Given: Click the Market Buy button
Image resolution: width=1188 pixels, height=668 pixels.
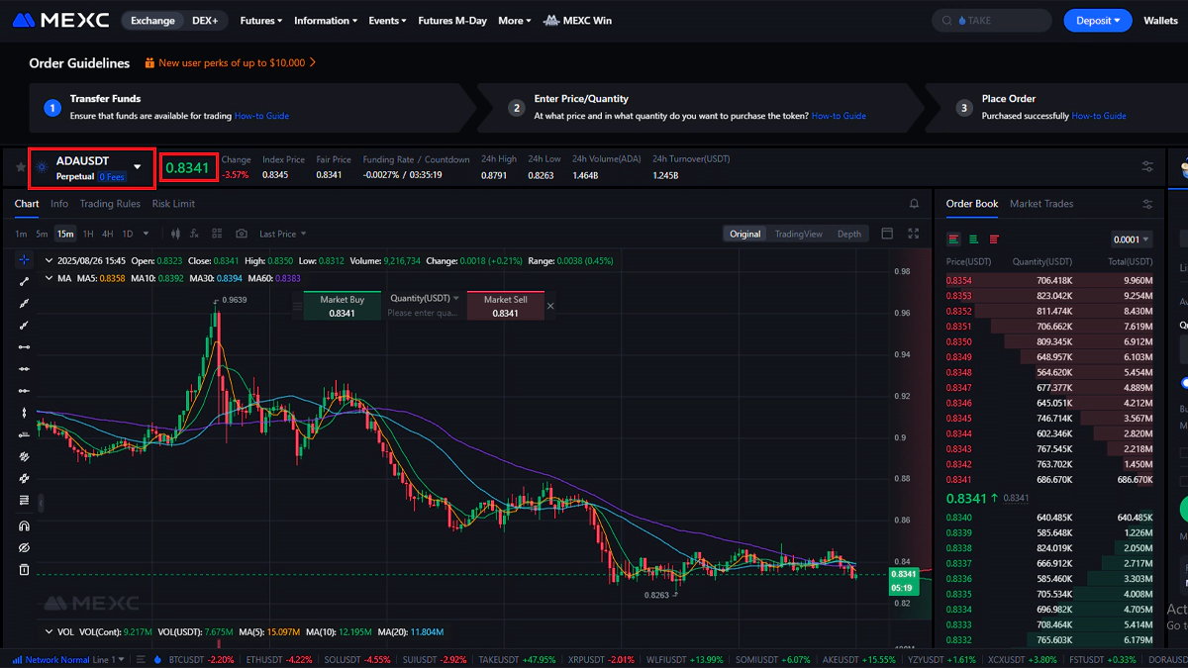Looking at the screenshot, I should (342, 306).
